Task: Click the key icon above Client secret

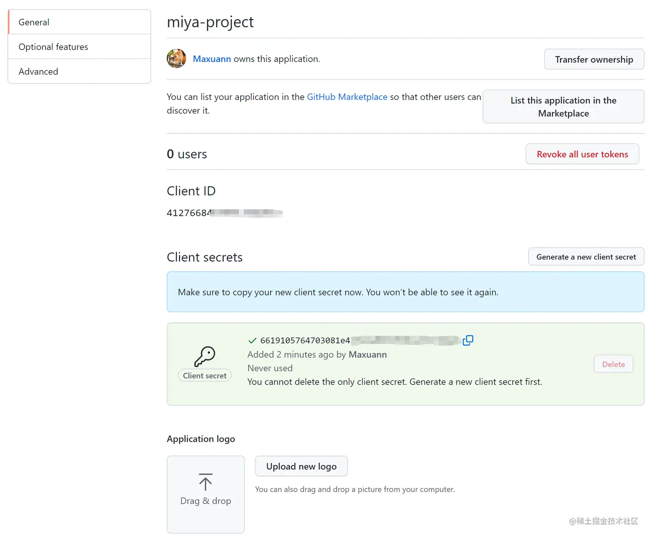Action: 204,356
